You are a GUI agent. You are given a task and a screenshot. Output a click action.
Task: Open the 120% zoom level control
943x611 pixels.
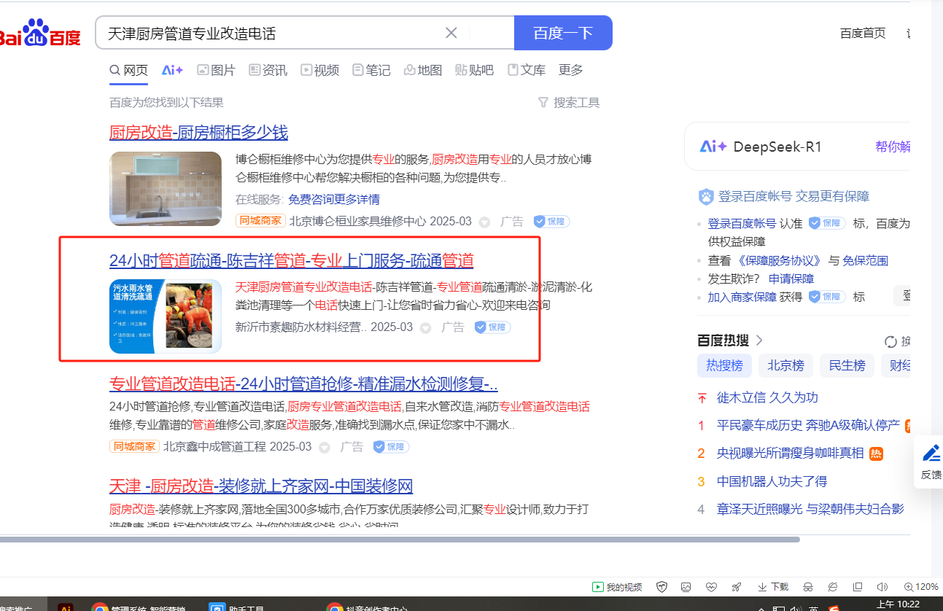[920, 587]
